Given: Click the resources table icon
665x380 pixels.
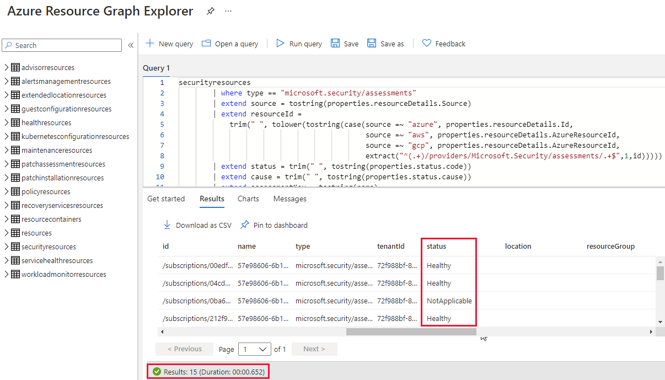Looking at the screenshot, I should [x=15, y=233].
